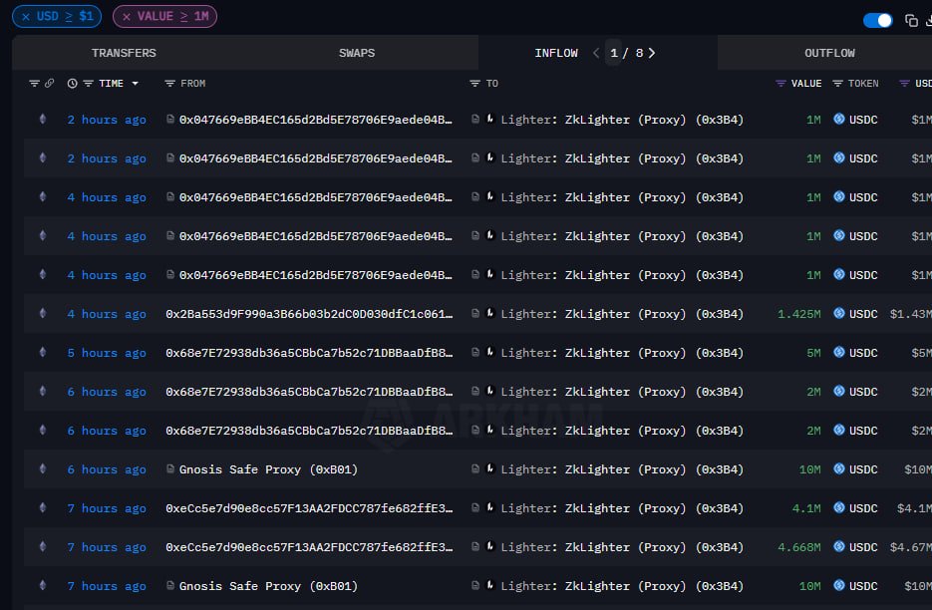Viewport: 932px width, 610px height.
Task: Open the TOKEN column filter
Action: point(837,84)
